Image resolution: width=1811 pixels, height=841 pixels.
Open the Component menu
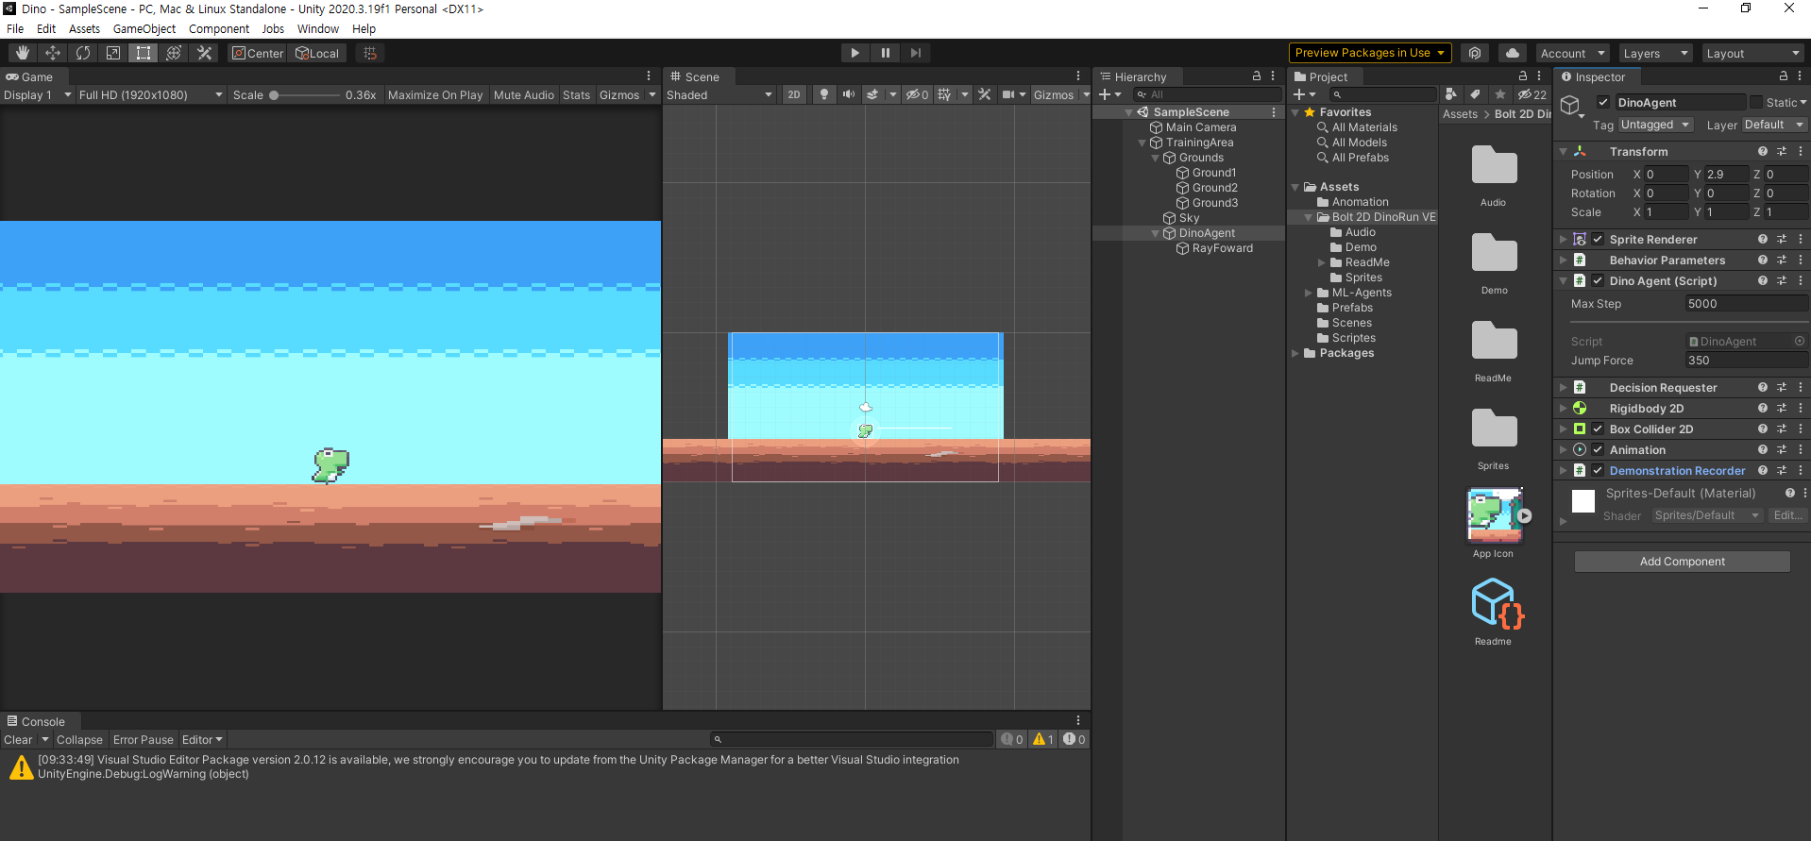(x=219, y=29)
